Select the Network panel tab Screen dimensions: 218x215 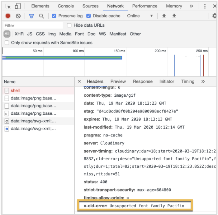[x=115, y=6]
